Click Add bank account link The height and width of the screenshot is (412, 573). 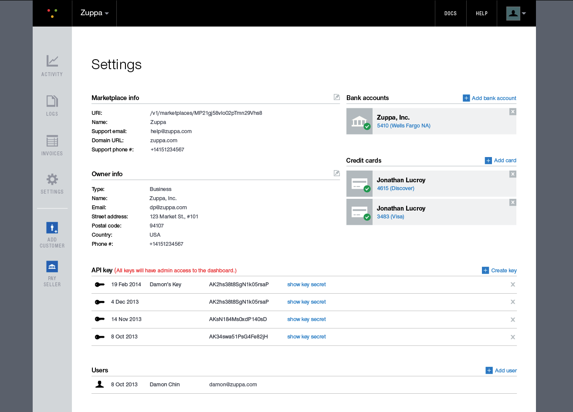pos(490,98)
